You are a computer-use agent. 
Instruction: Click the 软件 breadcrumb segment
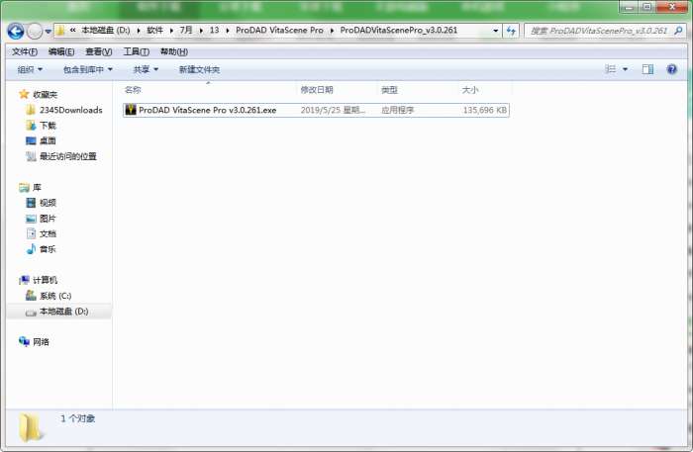pyautogui.click(x=154, y=30)
